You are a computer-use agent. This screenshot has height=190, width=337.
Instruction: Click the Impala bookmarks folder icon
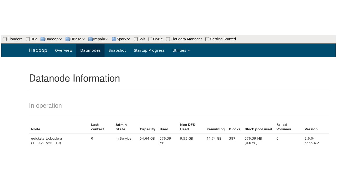pos(91,39)
